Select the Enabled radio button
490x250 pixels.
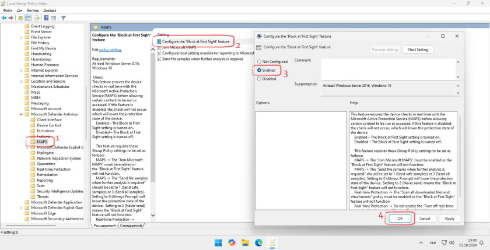point(259,71)
